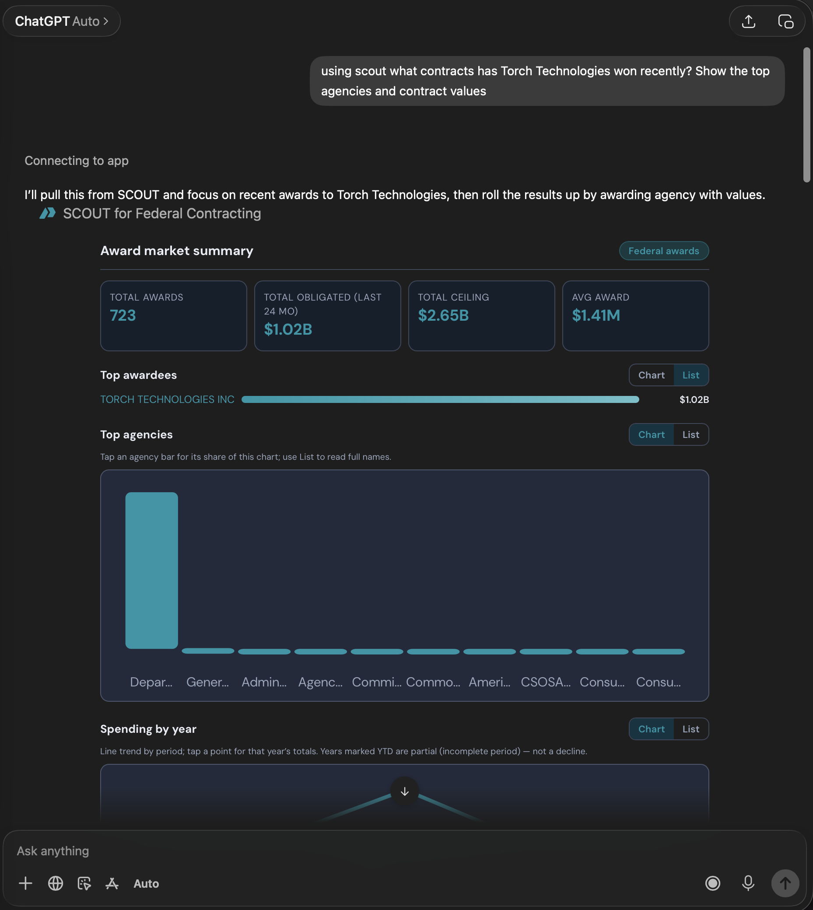813x910 pixels.
Task: Click the send up-arrow button
Action: pyautogui.click(x=785, y=883)
